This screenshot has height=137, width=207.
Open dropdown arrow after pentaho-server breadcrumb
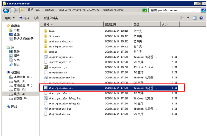125,10
